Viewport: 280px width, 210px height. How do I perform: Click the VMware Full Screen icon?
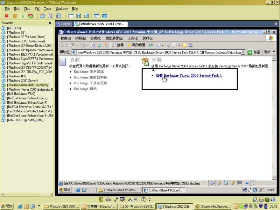(78, 16)
